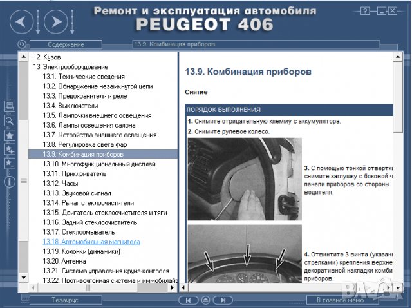Click side-cap removal photo with screwdriver
Screen dimensions: 412x308
point(245,179)
